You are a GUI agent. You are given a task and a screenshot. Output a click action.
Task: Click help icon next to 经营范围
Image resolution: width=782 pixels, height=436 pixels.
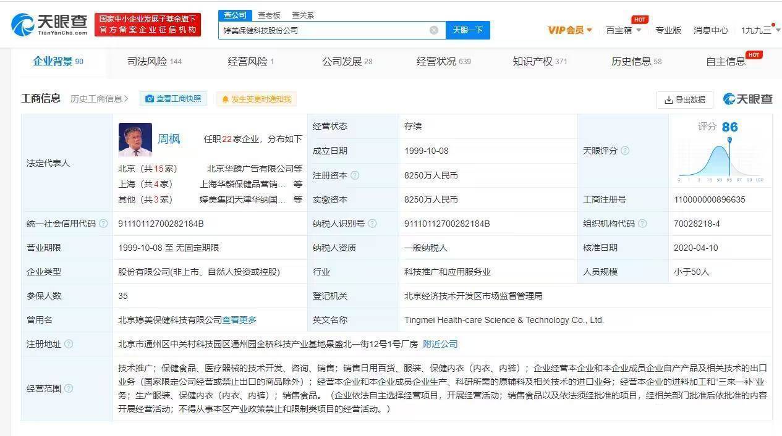click(x=69, y=388)
